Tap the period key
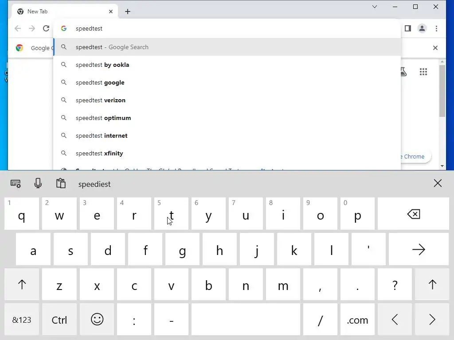This screenshot has height=340, width=454. point(358,285)
